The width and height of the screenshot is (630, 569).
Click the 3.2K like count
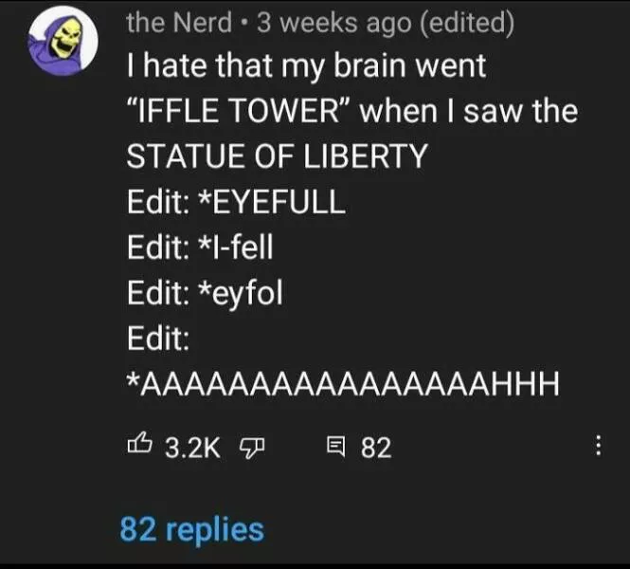(x=193, y=448)
